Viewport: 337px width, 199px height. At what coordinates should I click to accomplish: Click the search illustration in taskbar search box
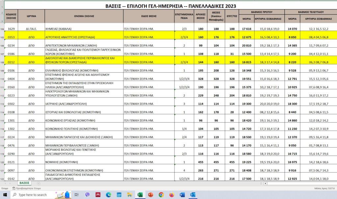(x=62, y=195)
